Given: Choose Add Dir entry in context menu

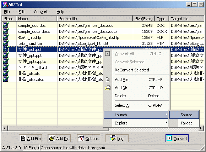Looking at the screenshot, I should click(x=137, y=88).
